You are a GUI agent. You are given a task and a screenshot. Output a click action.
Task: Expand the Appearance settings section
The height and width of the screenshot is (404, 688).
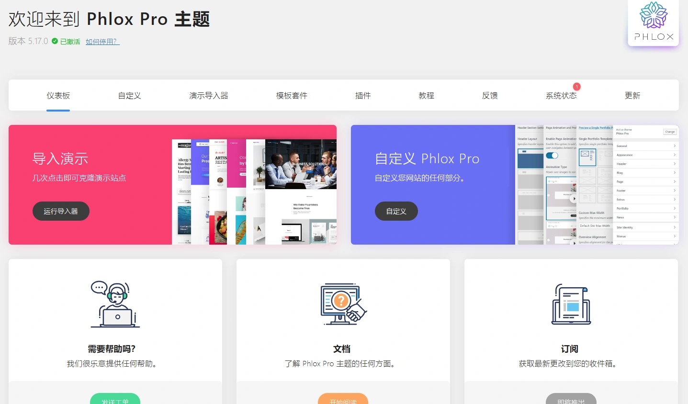(646, 155)
